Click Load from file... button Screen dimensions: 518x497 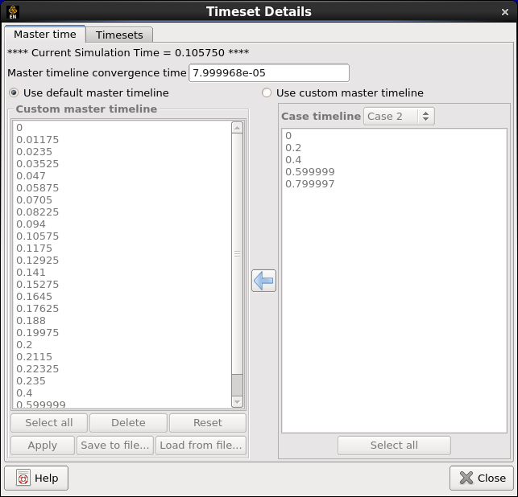pos(201,446)
